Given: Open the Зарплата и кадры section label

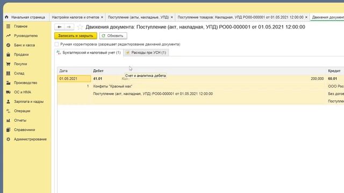Looking at the screenshot, I should click(x=28, y=101).
